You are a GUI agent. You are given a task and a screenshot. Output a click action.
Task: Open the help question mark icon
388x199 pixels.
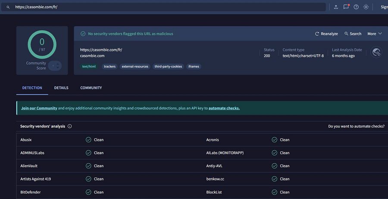[x=356, y=7]
